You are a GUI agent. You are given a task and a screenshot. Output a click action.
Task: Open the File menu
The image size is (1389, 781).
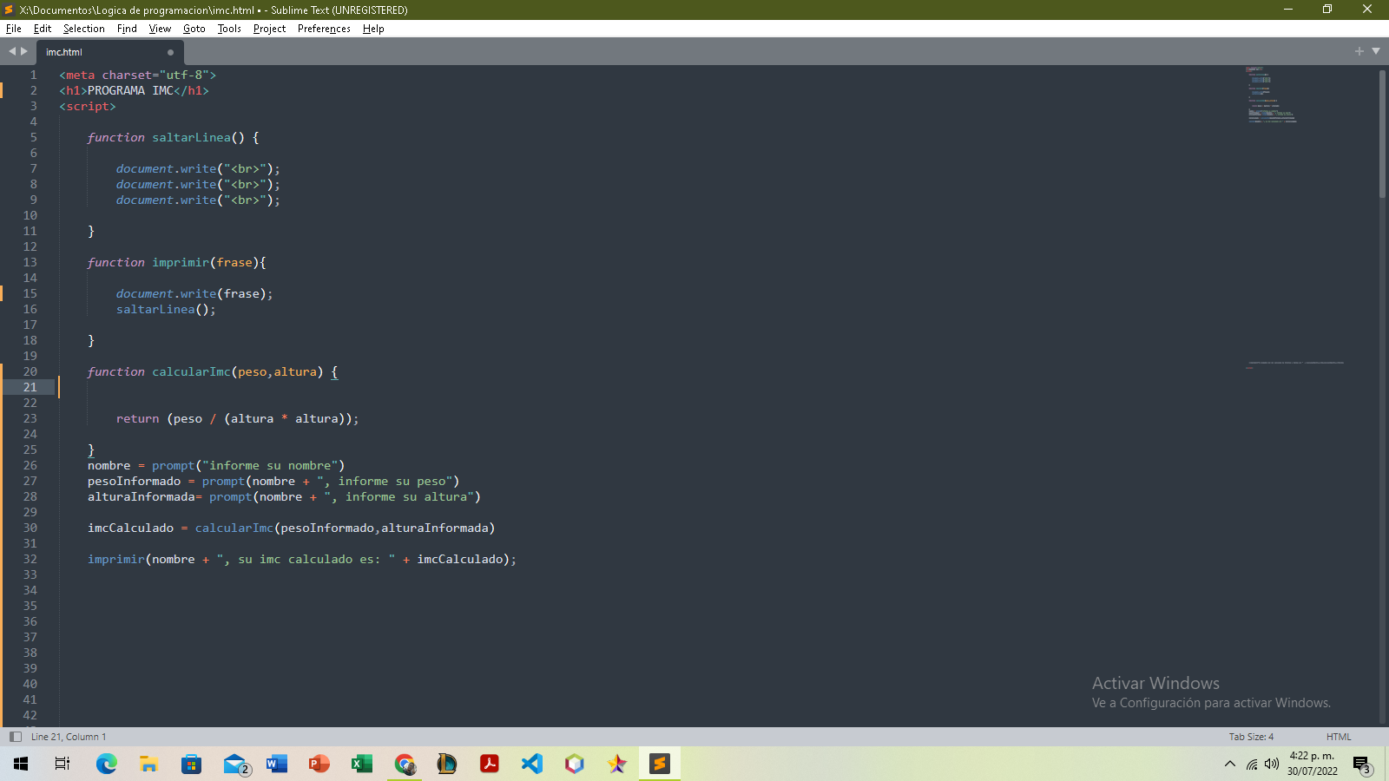click(13, 29)
